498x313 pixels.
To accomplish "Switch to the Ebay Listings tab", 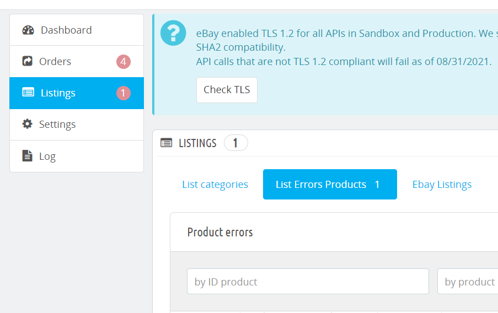I will click(x=442, y=185).
